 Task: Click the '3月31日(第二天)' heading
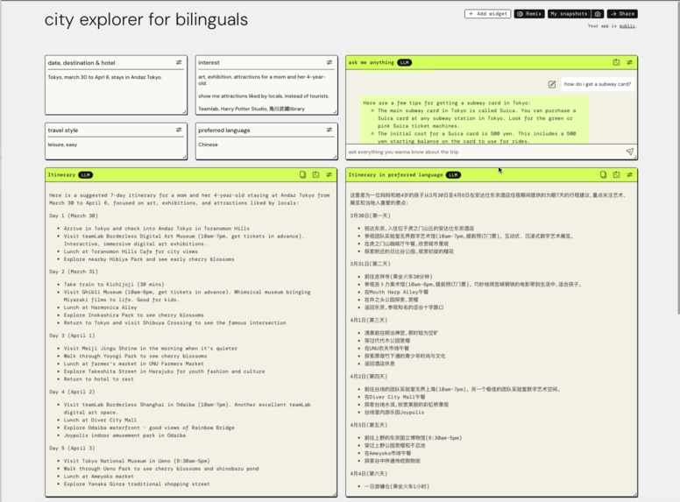pyautogui.click(x=371, y=264)
